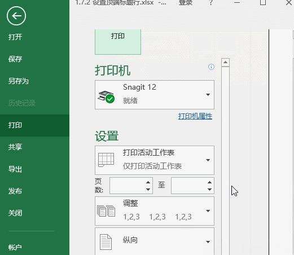Click the large 打印 print button
Viewport: 294px width, 255px height.
pos(118,42)
